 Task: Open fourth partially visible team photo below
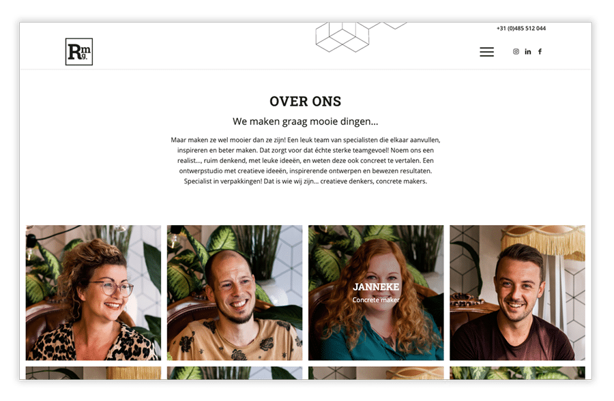(x=517, y=373)
